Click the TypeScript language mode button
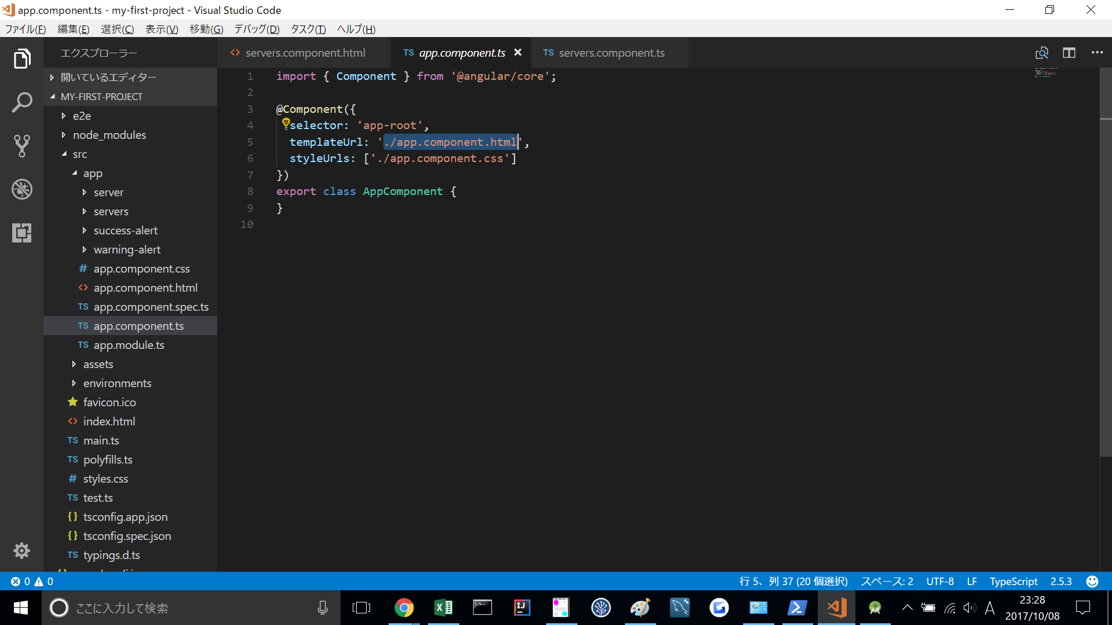The image size is (1112, 625). pos(1013,581)
